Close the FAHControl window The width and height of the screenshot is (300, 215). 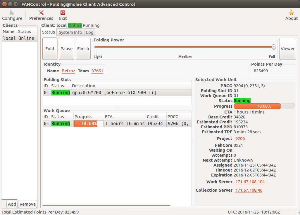[4, 4]
